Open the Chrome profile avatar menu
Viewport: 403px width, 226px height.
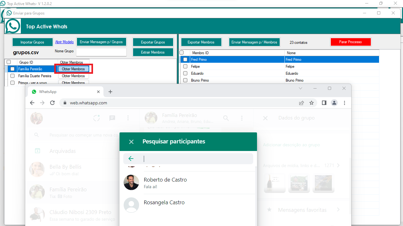click(334, 103)
